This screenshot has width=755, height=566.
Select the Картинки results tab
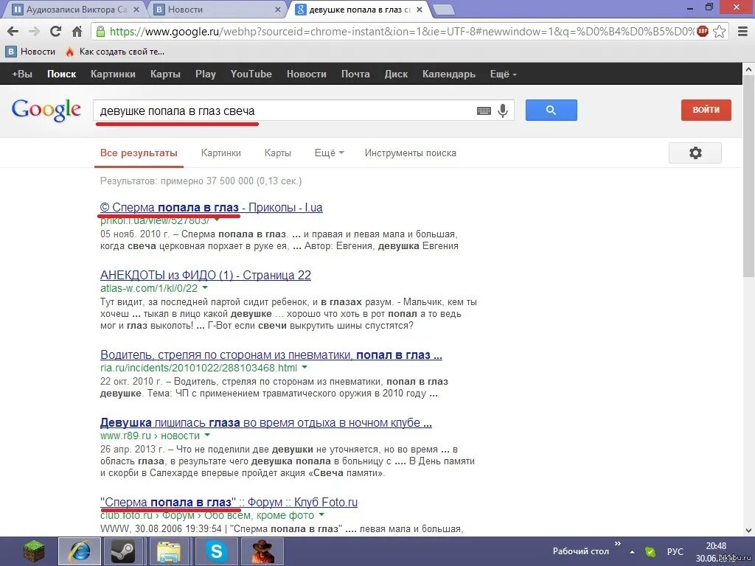point(221,153)
